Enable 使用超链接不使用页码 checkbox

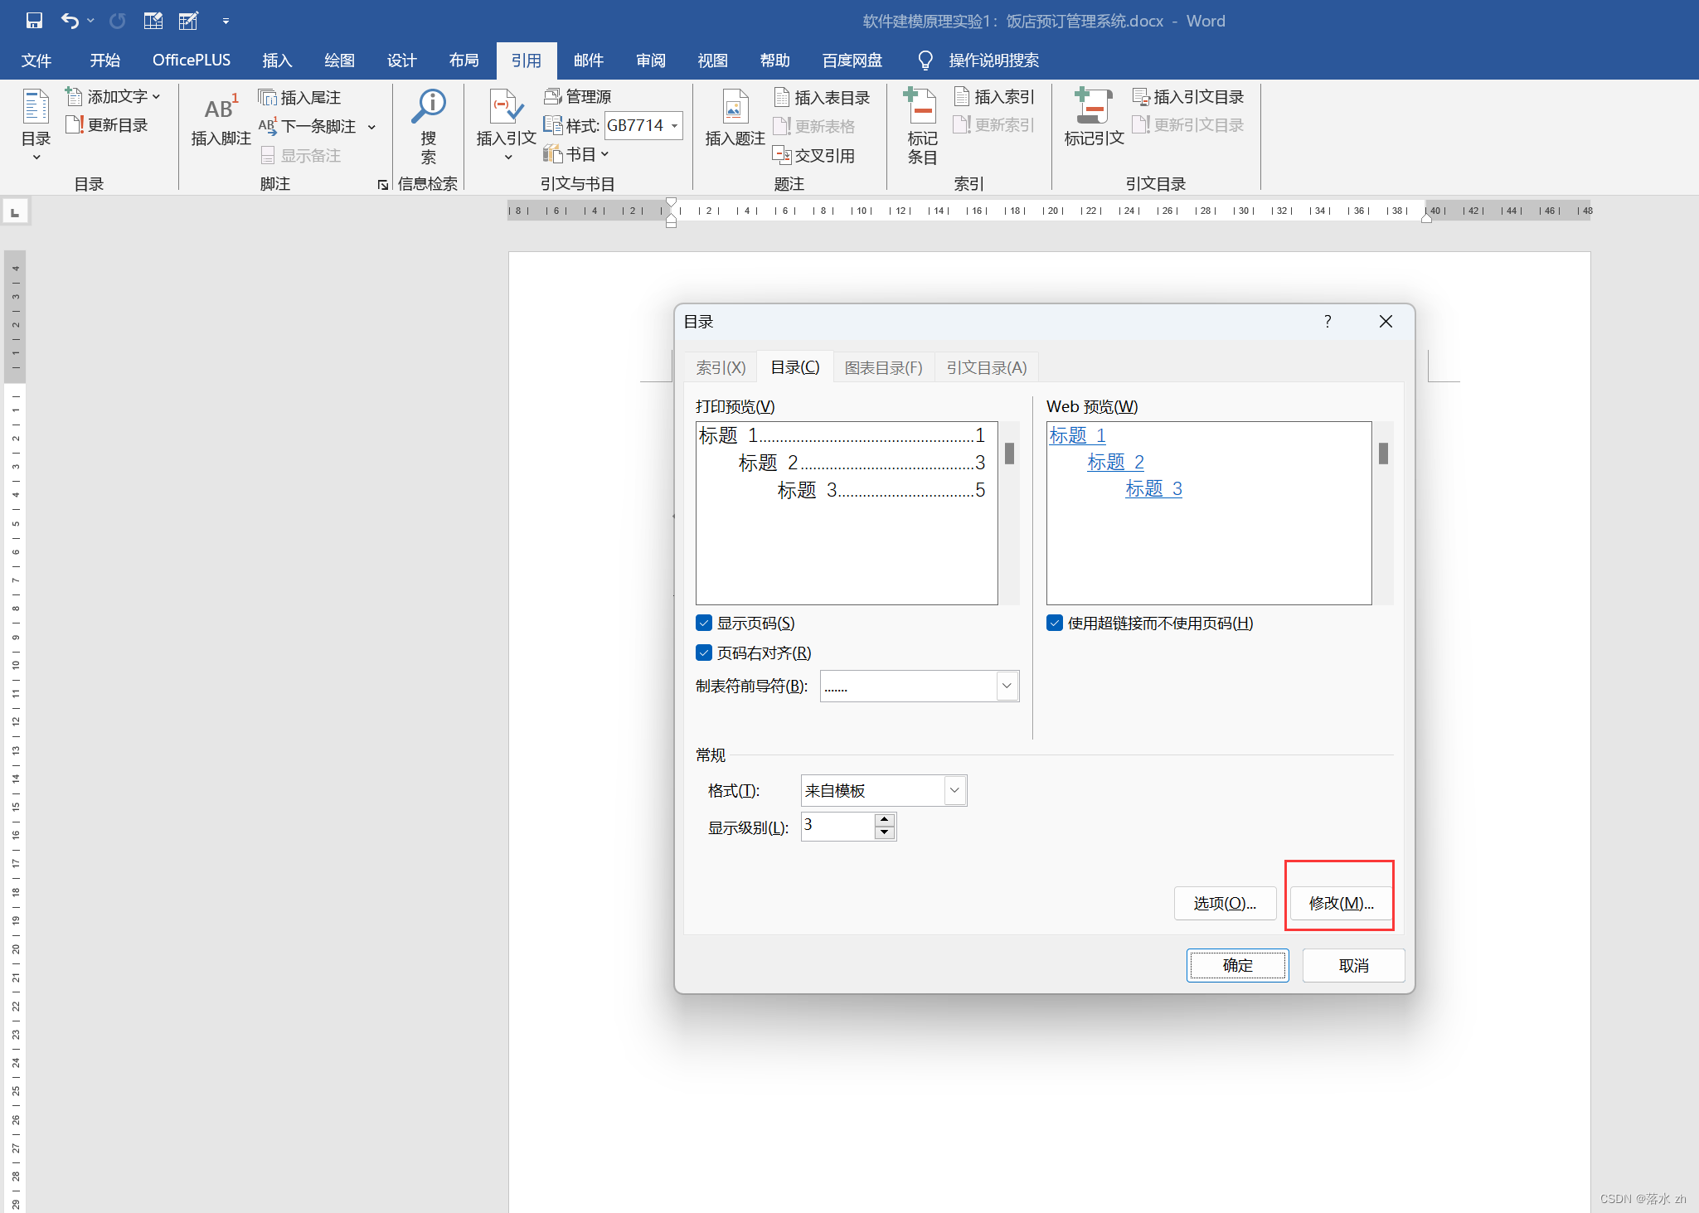(x=1057, y=622)
